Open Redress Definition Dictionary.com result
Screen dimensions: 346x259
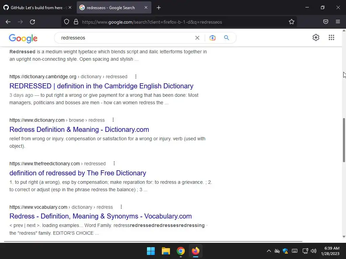coord(79,129)
